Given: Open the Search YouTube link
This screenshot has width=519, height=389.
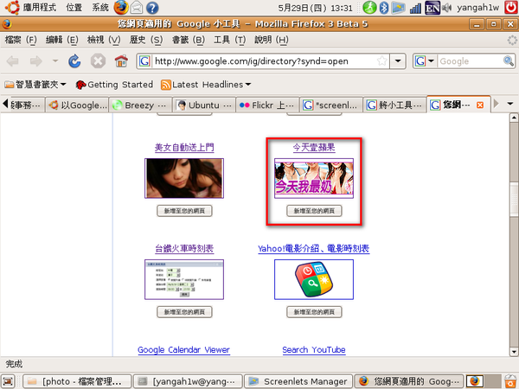Looking at the screenshot, I should click(x=314, y=350).
